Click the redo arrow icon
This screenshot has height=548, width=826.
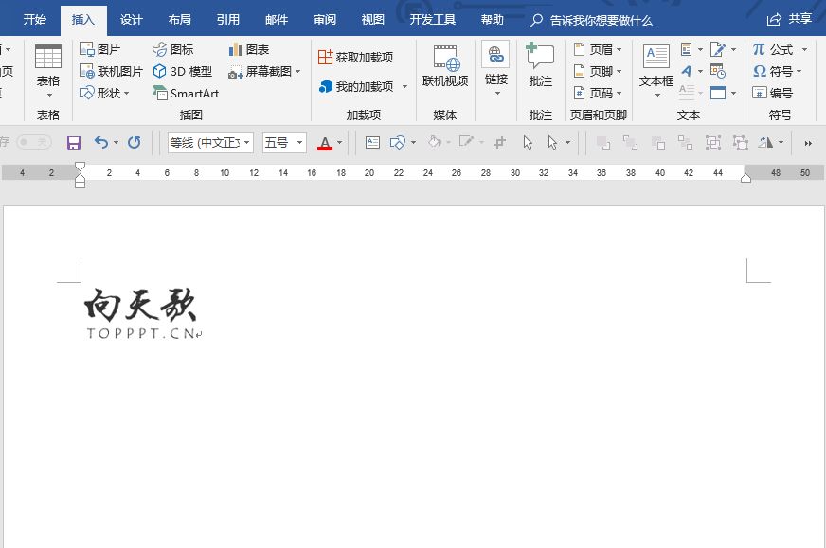click(135, 142)
